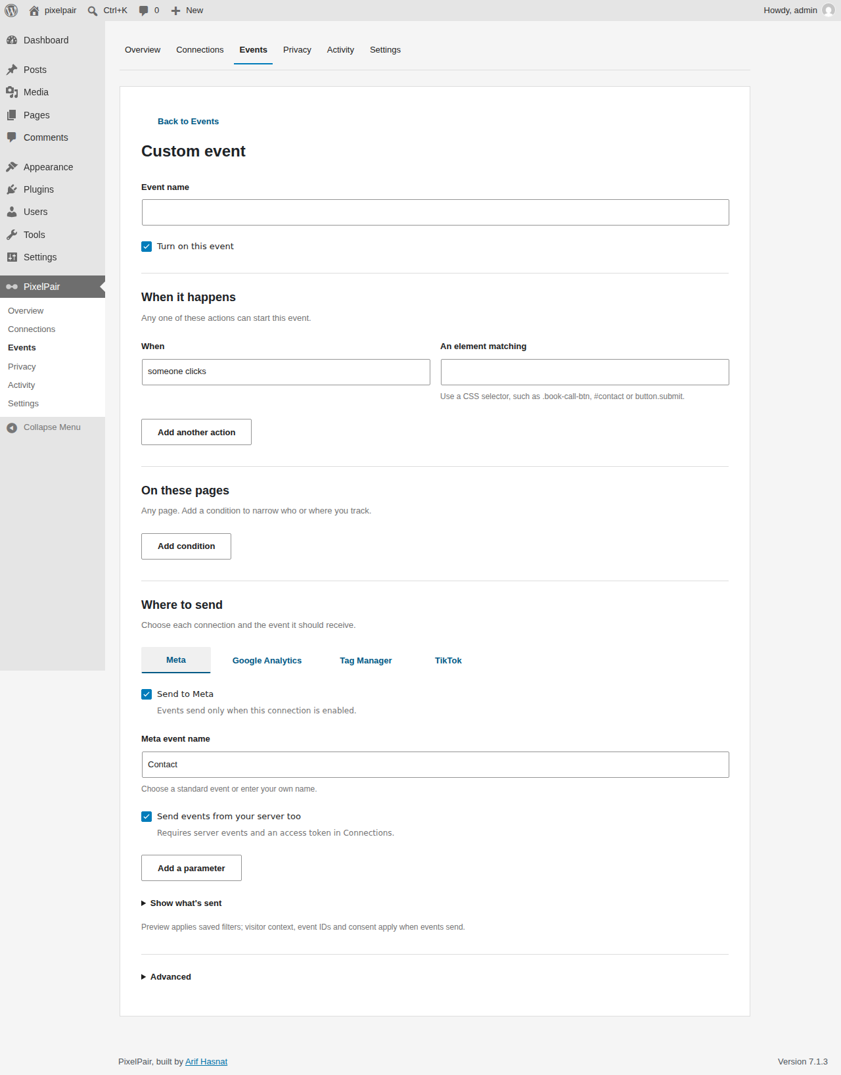Focus the Event name input field
The image size is (841, 1075).
[x=435, y=212]
